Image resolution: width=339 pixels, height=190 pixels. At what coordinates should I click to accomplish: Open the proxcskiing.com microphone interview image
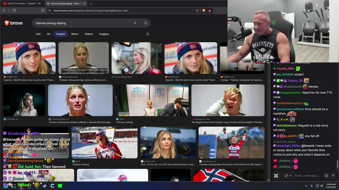pyautogui.click(x=136, y=58)
